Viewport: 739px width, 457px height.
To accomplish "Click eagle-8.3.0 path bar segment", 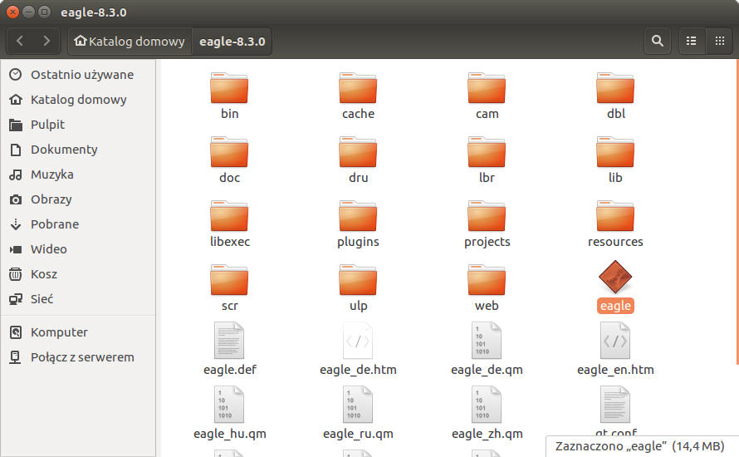I will point(232,41).
